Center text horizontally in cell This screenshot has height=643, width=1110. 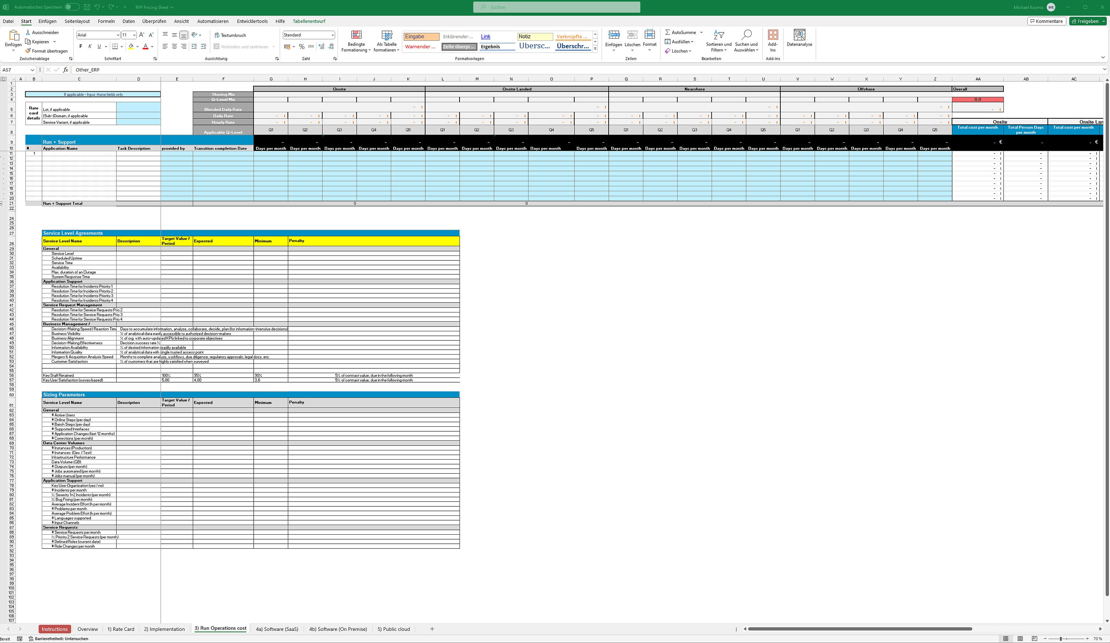174,47
